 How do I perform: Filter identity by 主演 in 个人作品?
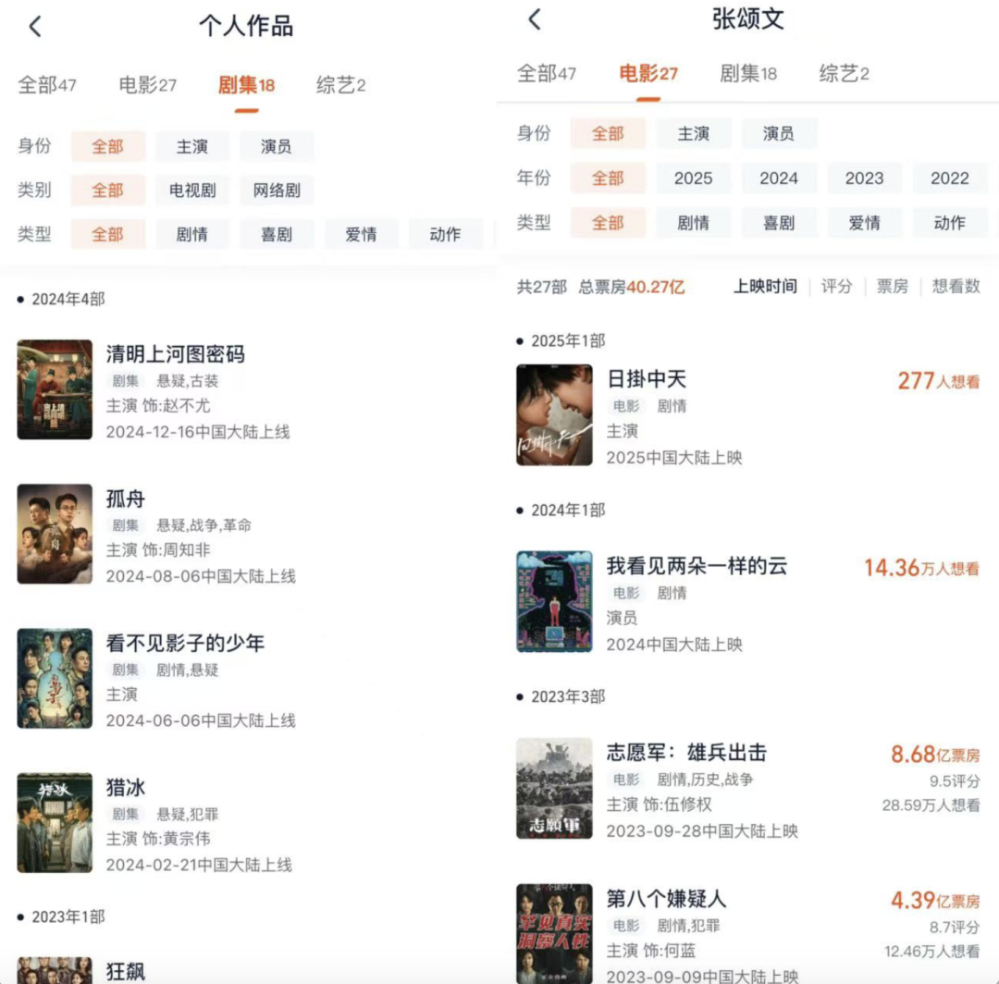(x=191, y=146)
